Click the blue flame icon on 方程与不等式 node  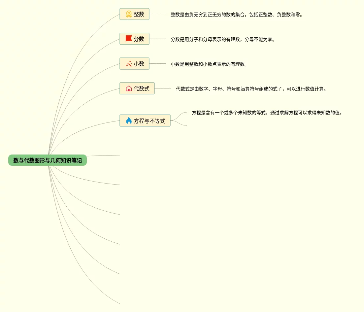[x=129, y=121]
